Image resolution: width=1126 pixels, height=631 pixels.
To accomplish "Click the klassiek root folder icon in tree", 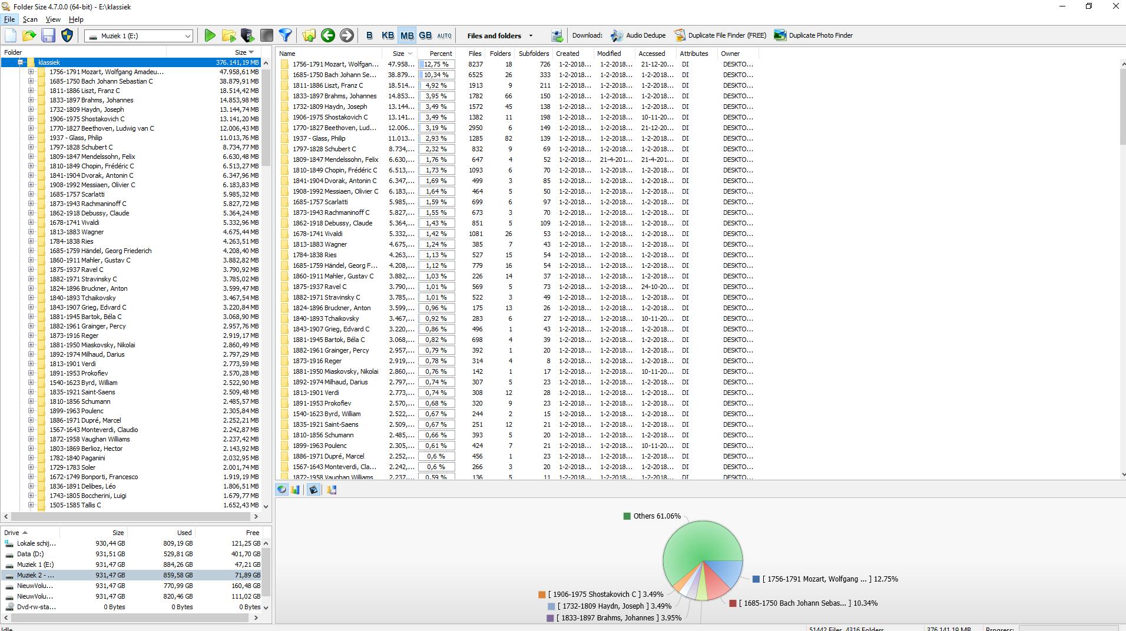I will [31, 62].
